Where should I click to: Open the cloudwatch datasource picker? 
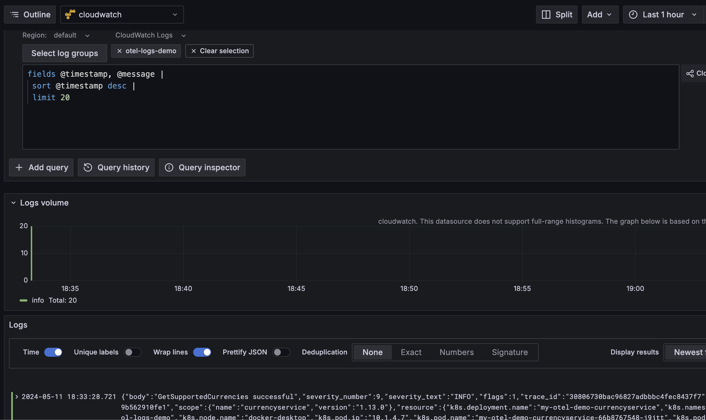(122, 15)
